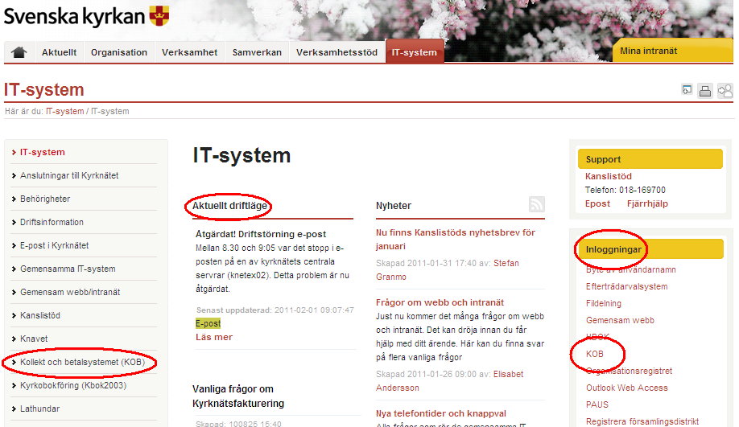This screenshot has width=739, height=427.
Task: Click Epost link in Support box
Action: pos(597,203)
